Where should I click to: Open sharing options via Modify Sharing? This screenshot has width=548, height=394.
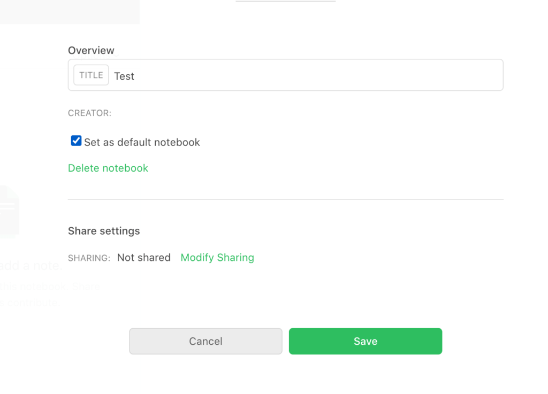tap(217, 257)
